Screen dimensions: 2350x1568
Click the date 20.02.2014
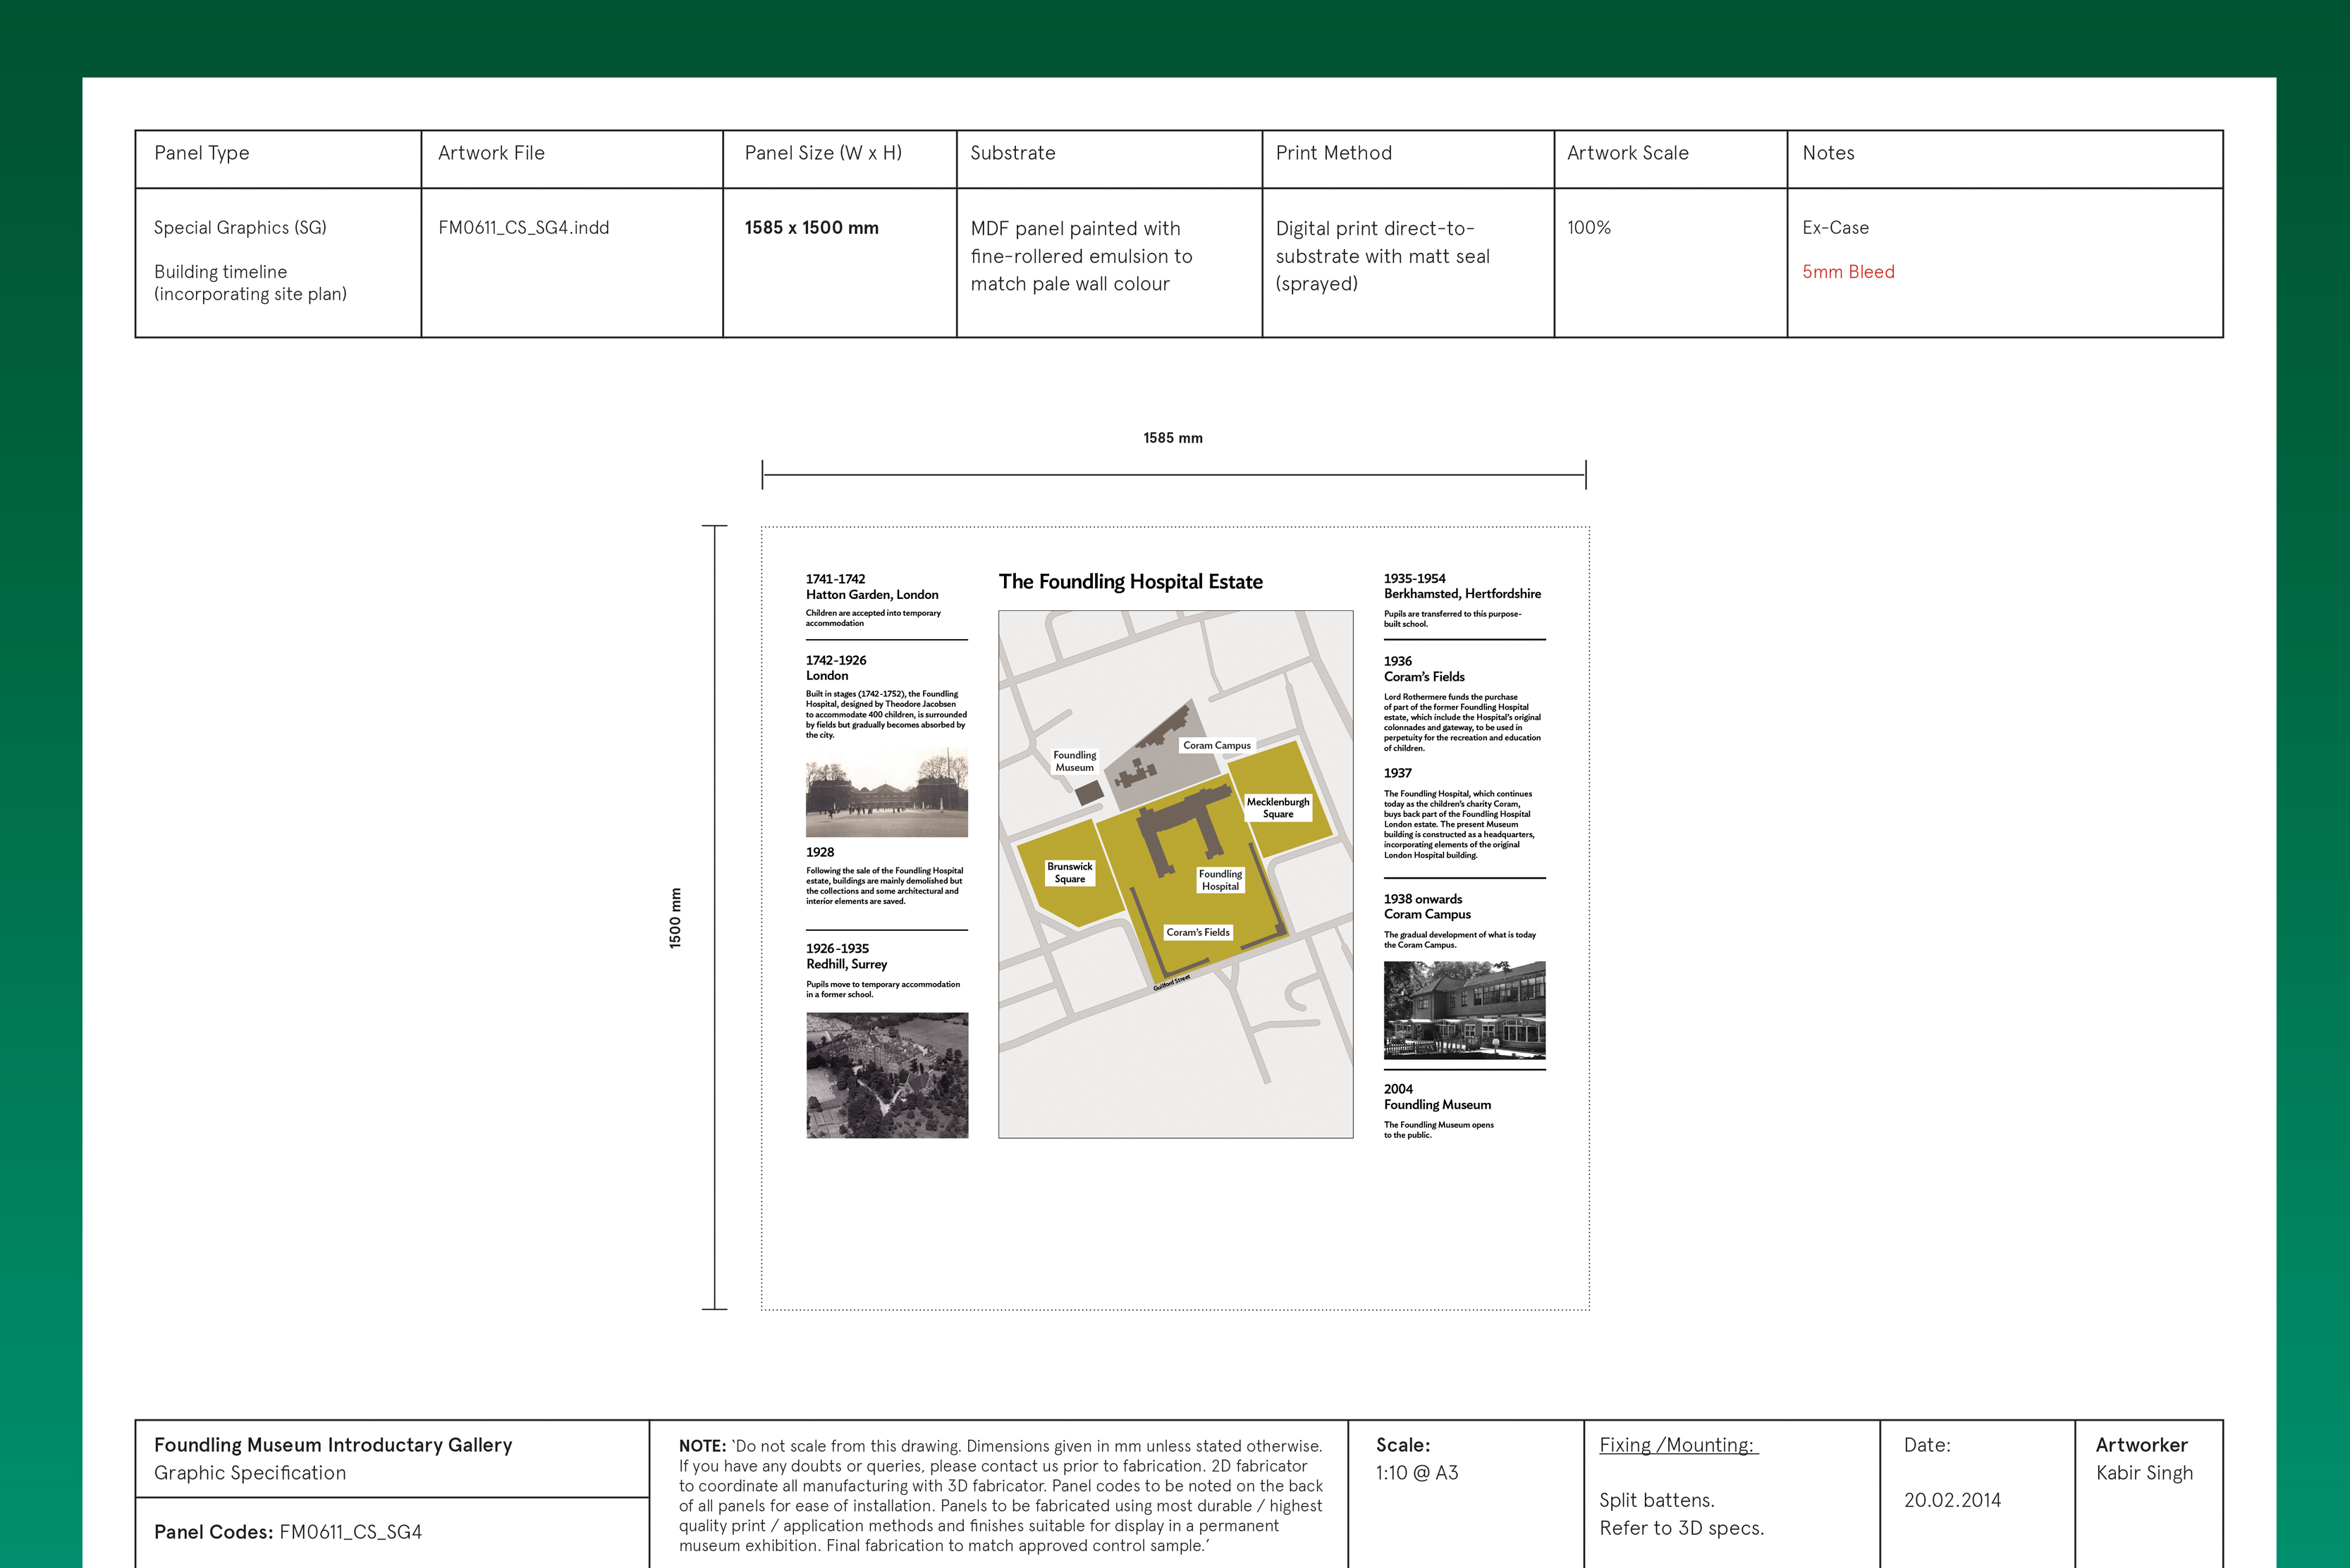[1952, 1500]
